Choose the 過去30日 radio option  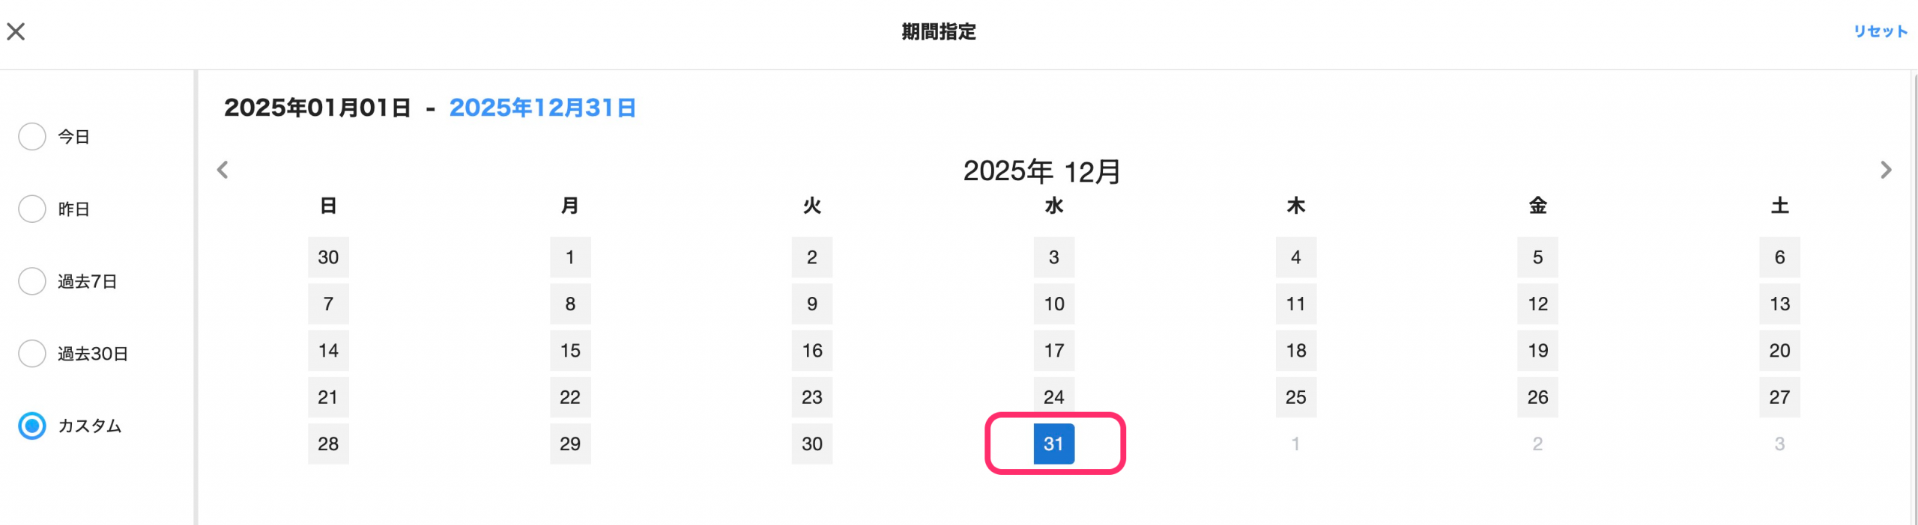click(32, 354)
